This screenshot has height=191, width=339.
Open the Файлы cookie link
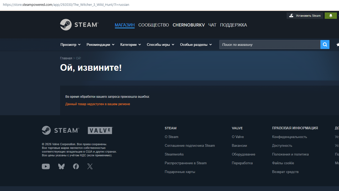(283, 163)
